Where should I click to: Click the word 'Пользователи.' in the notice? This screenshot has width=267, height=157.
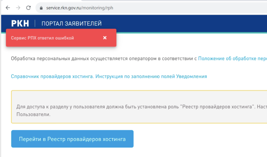[33, 114]
